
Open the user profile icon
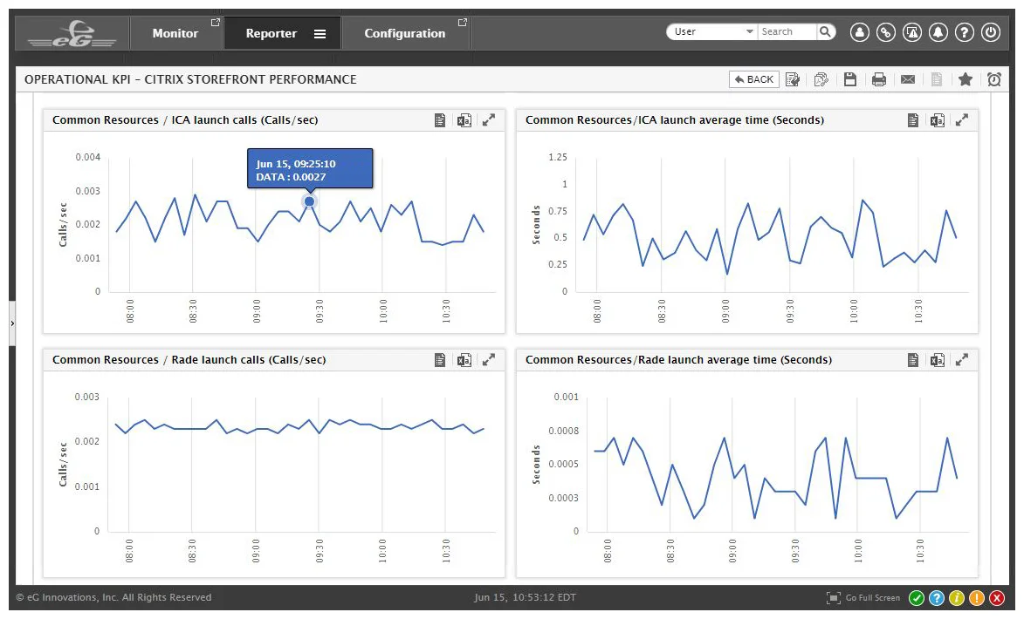pos(859,32)
